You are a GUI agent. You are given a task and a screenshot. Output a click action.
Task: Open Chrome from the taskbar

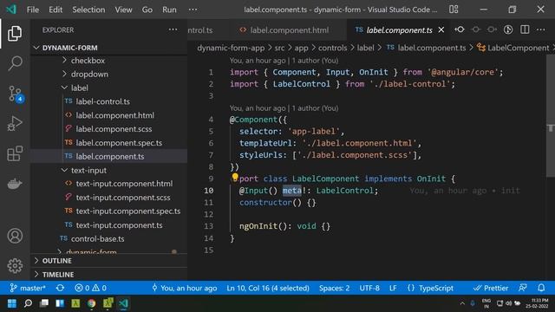[92, 303]
